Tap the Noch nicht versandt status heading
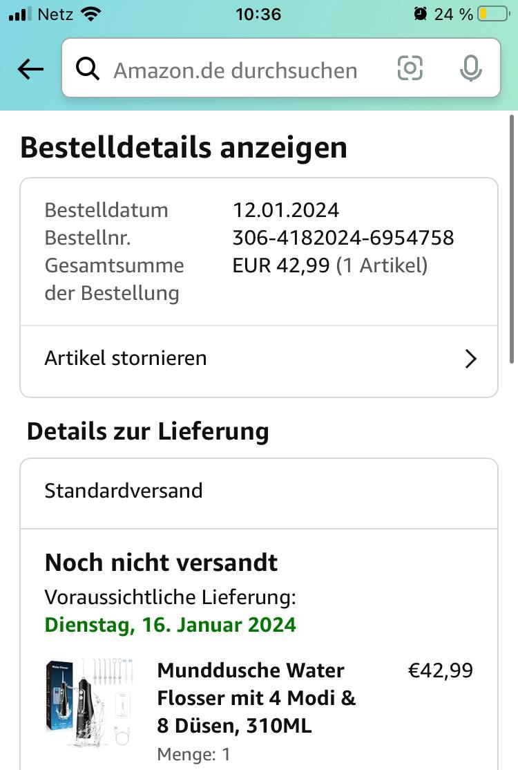Image resolution: width=518 pixels, height=770 pixels. point(161,563)
